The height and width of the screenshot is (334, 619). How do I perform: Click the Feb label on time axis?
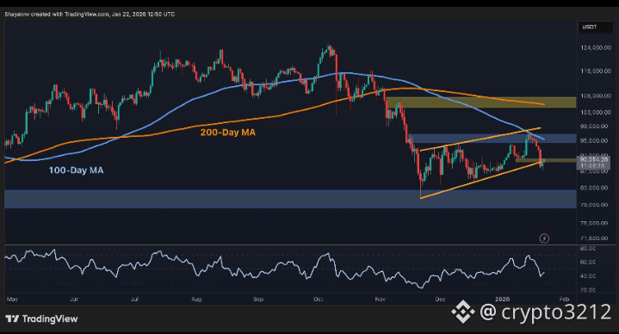click(564, 300)
